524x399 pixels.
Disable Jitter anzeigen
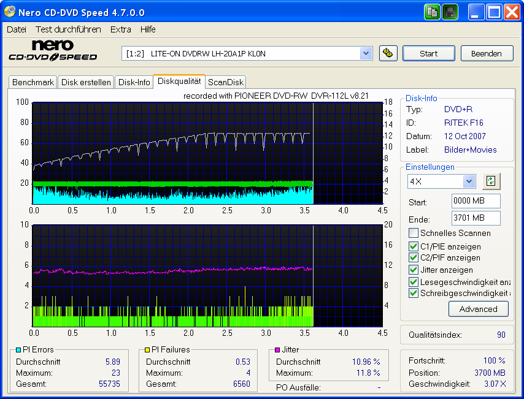[413, 270]
